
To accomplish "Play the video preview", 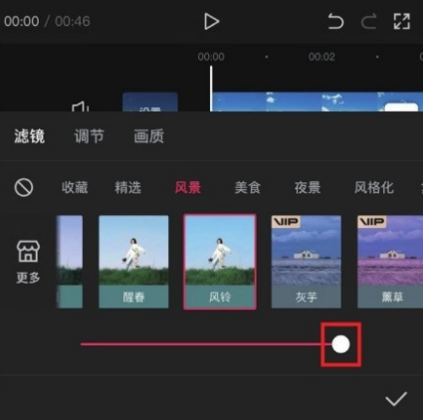I will (211, 22).
